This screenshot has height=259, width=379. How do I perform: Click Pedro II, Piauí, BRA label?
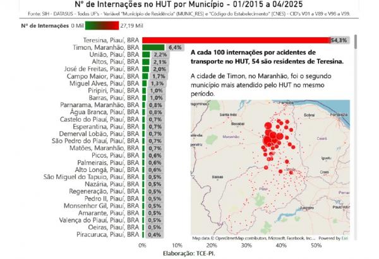[112, 199]
